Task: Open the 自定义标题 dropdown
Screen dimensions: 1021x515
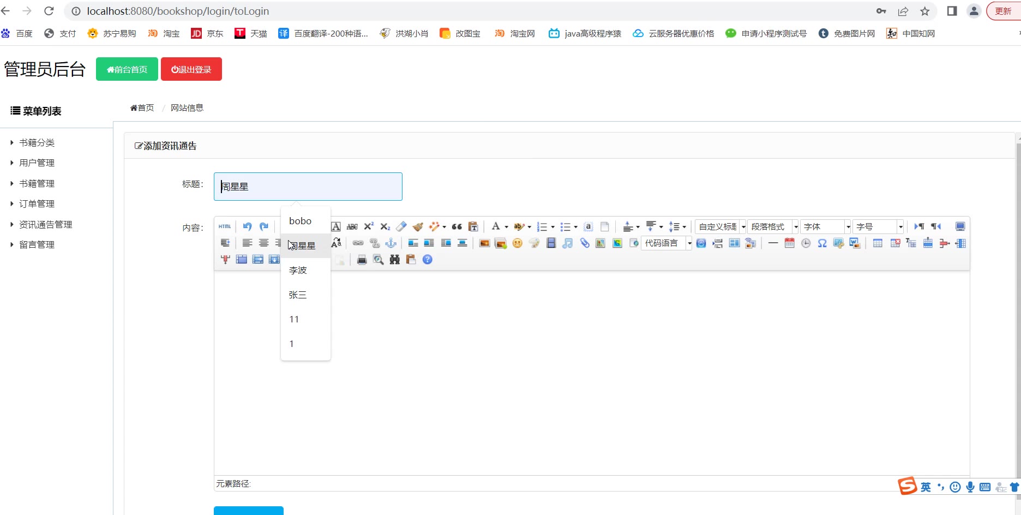Action: 720,226
